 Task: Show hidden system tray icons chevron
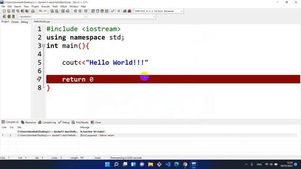pos(246,164)
